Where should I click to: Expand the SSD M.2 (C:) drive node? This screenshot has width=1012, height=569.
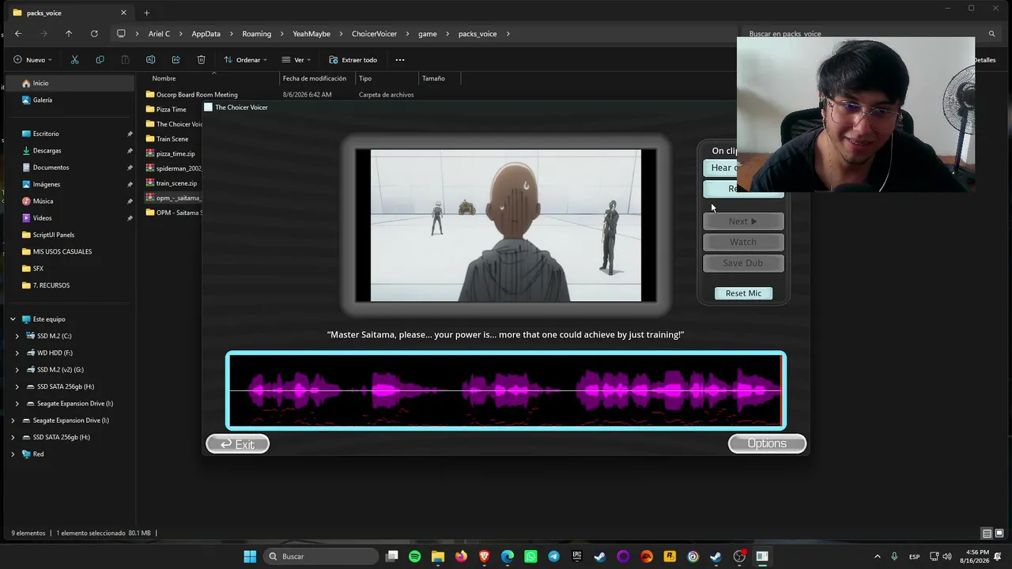pos(17,336)
